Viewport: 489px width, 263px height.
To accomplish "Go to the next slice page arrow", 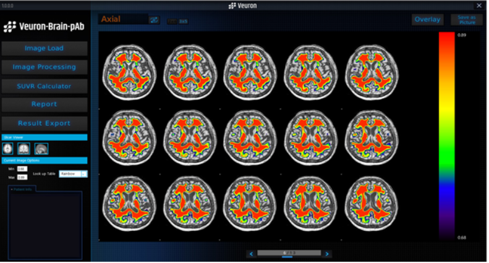I will click(328, 254).
